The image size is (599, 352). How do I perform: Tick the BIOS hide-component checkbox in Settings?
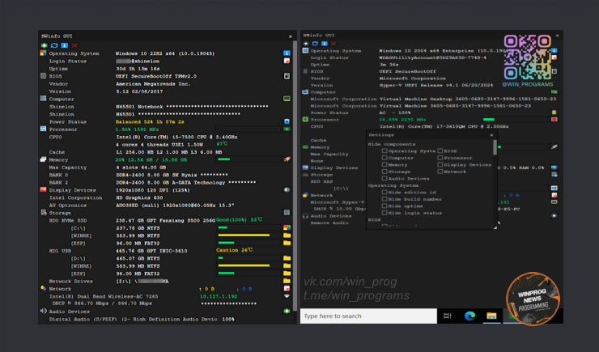tap(440, 151)
